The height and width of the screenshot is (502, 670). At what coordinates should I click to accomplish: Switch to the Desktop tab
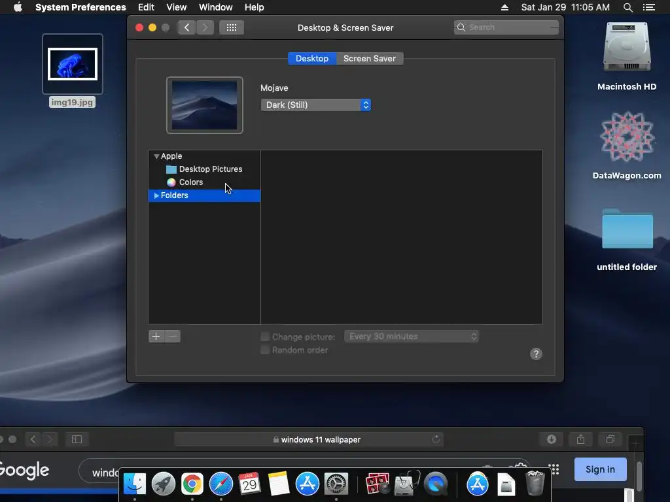312,58
